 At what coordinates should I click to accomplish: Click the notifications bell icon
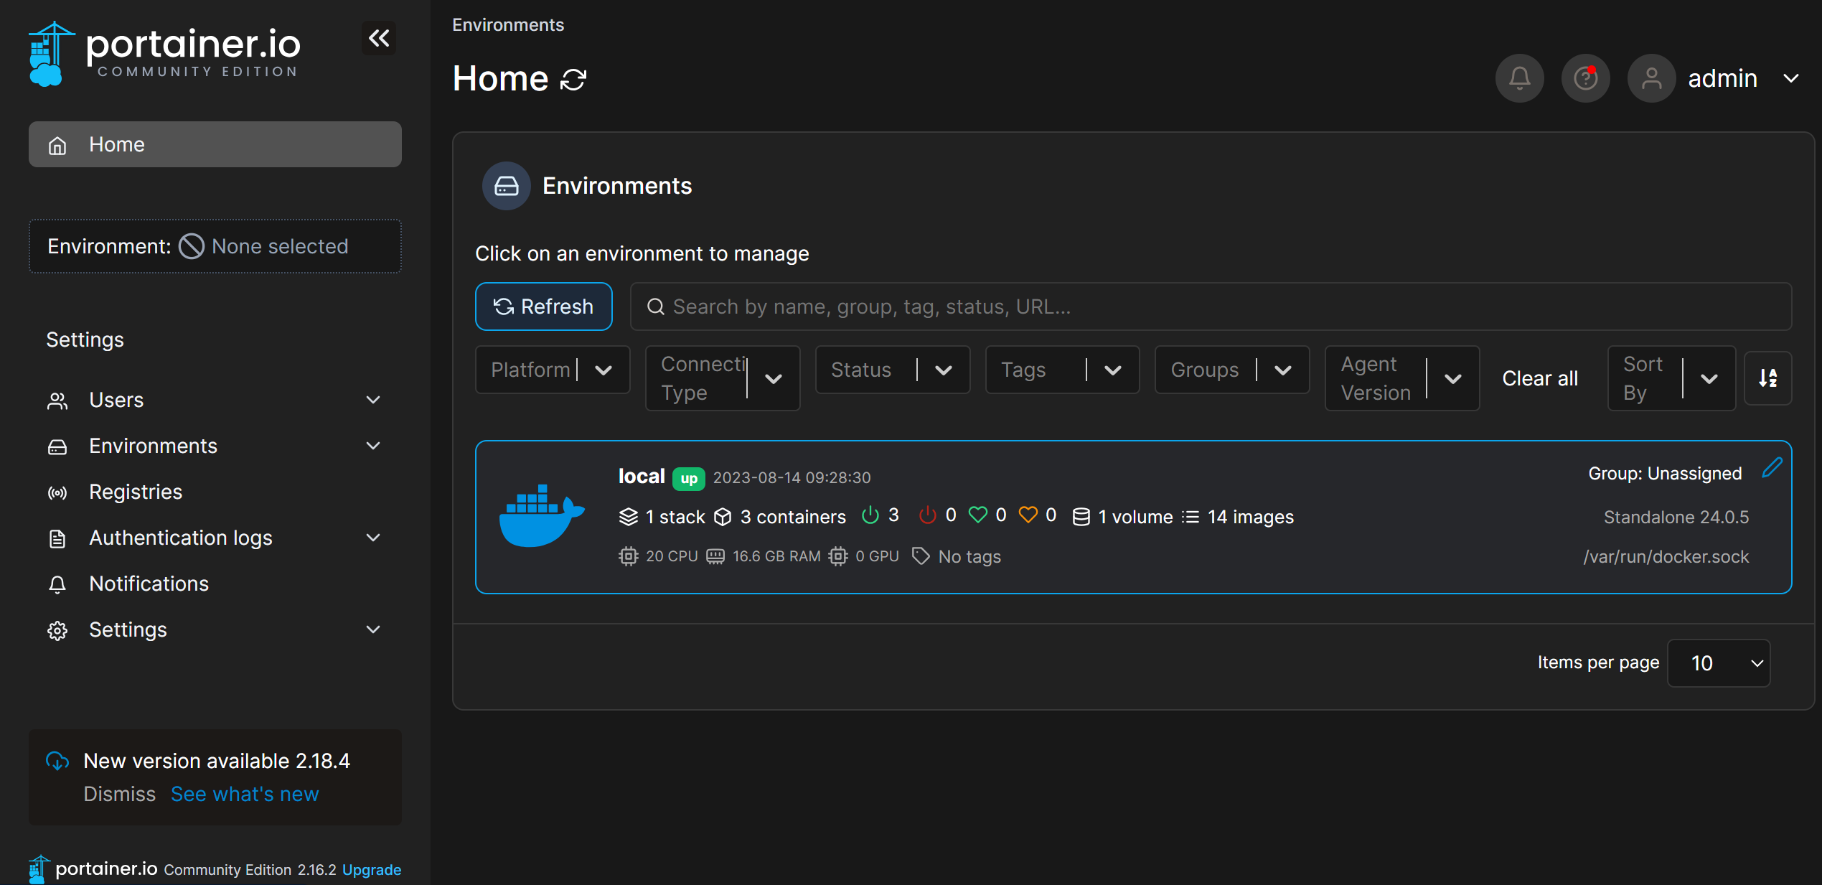pyautogui.click(x=1518, y=78)
